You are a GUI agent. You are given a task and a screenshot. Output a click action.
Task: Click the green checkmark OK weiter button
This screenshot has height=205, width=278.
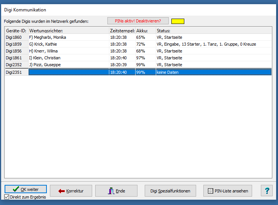(26, 189)
